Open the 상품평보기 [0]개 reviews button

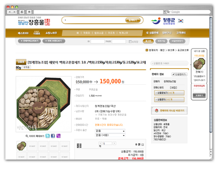[169, 93]
